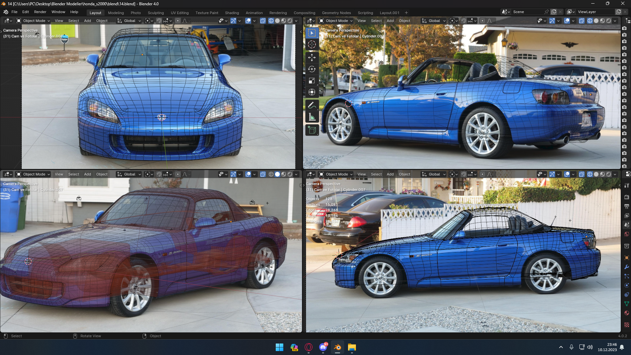Click Object in bottom-right viewport header
The width and height of the screenshot is (631, 355).
(x=404, y=174)
